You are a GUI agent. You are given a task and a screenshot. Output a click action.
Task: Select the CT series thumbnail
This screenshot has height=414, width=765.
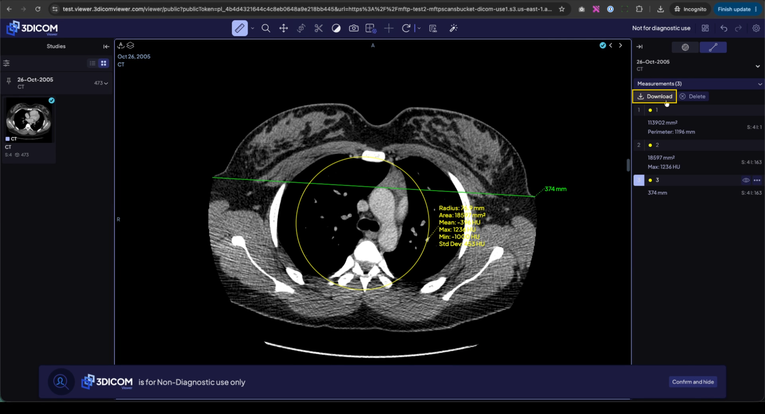(29, 120)
